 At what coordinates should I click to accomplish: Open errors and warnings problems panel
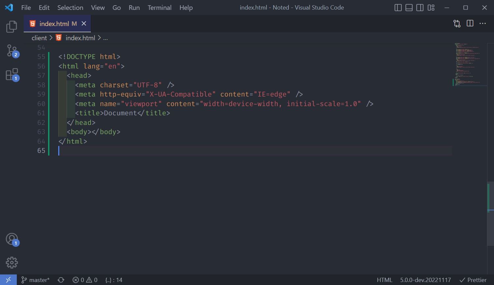pos(85,280)
